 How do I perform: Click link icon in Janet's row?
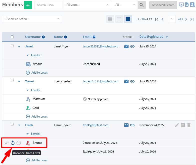(x=132, y=46)
